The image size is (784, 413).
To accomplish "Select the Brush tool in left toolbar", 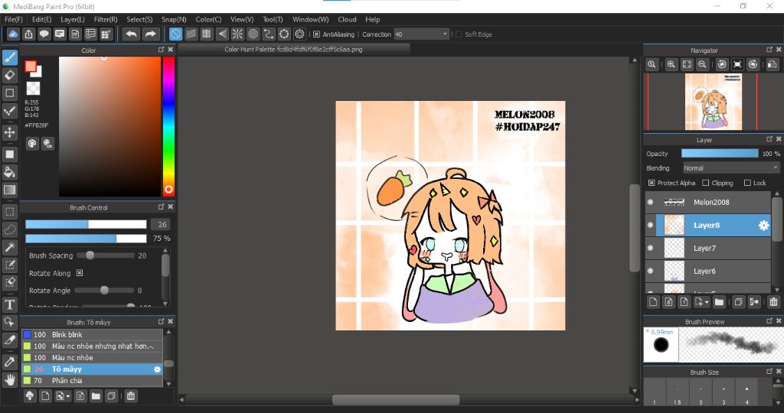I will pyautogui.click(x=9, y=57).
